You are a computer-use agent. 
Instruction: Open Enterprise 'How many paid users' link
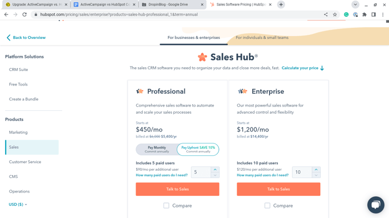click(x=262, y=175)
